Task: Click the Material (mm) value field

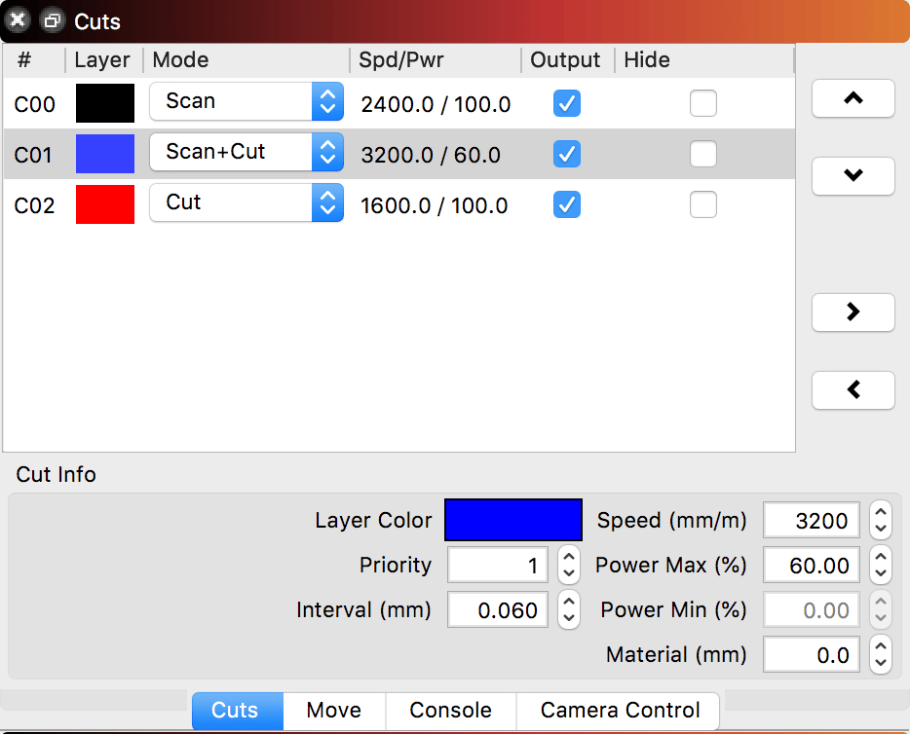Action: click(811, 654)
